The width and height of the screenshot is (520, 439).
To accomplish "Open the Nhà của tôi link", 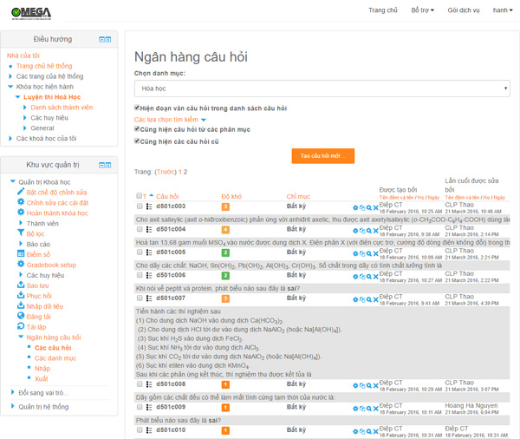I will [23, 56].
